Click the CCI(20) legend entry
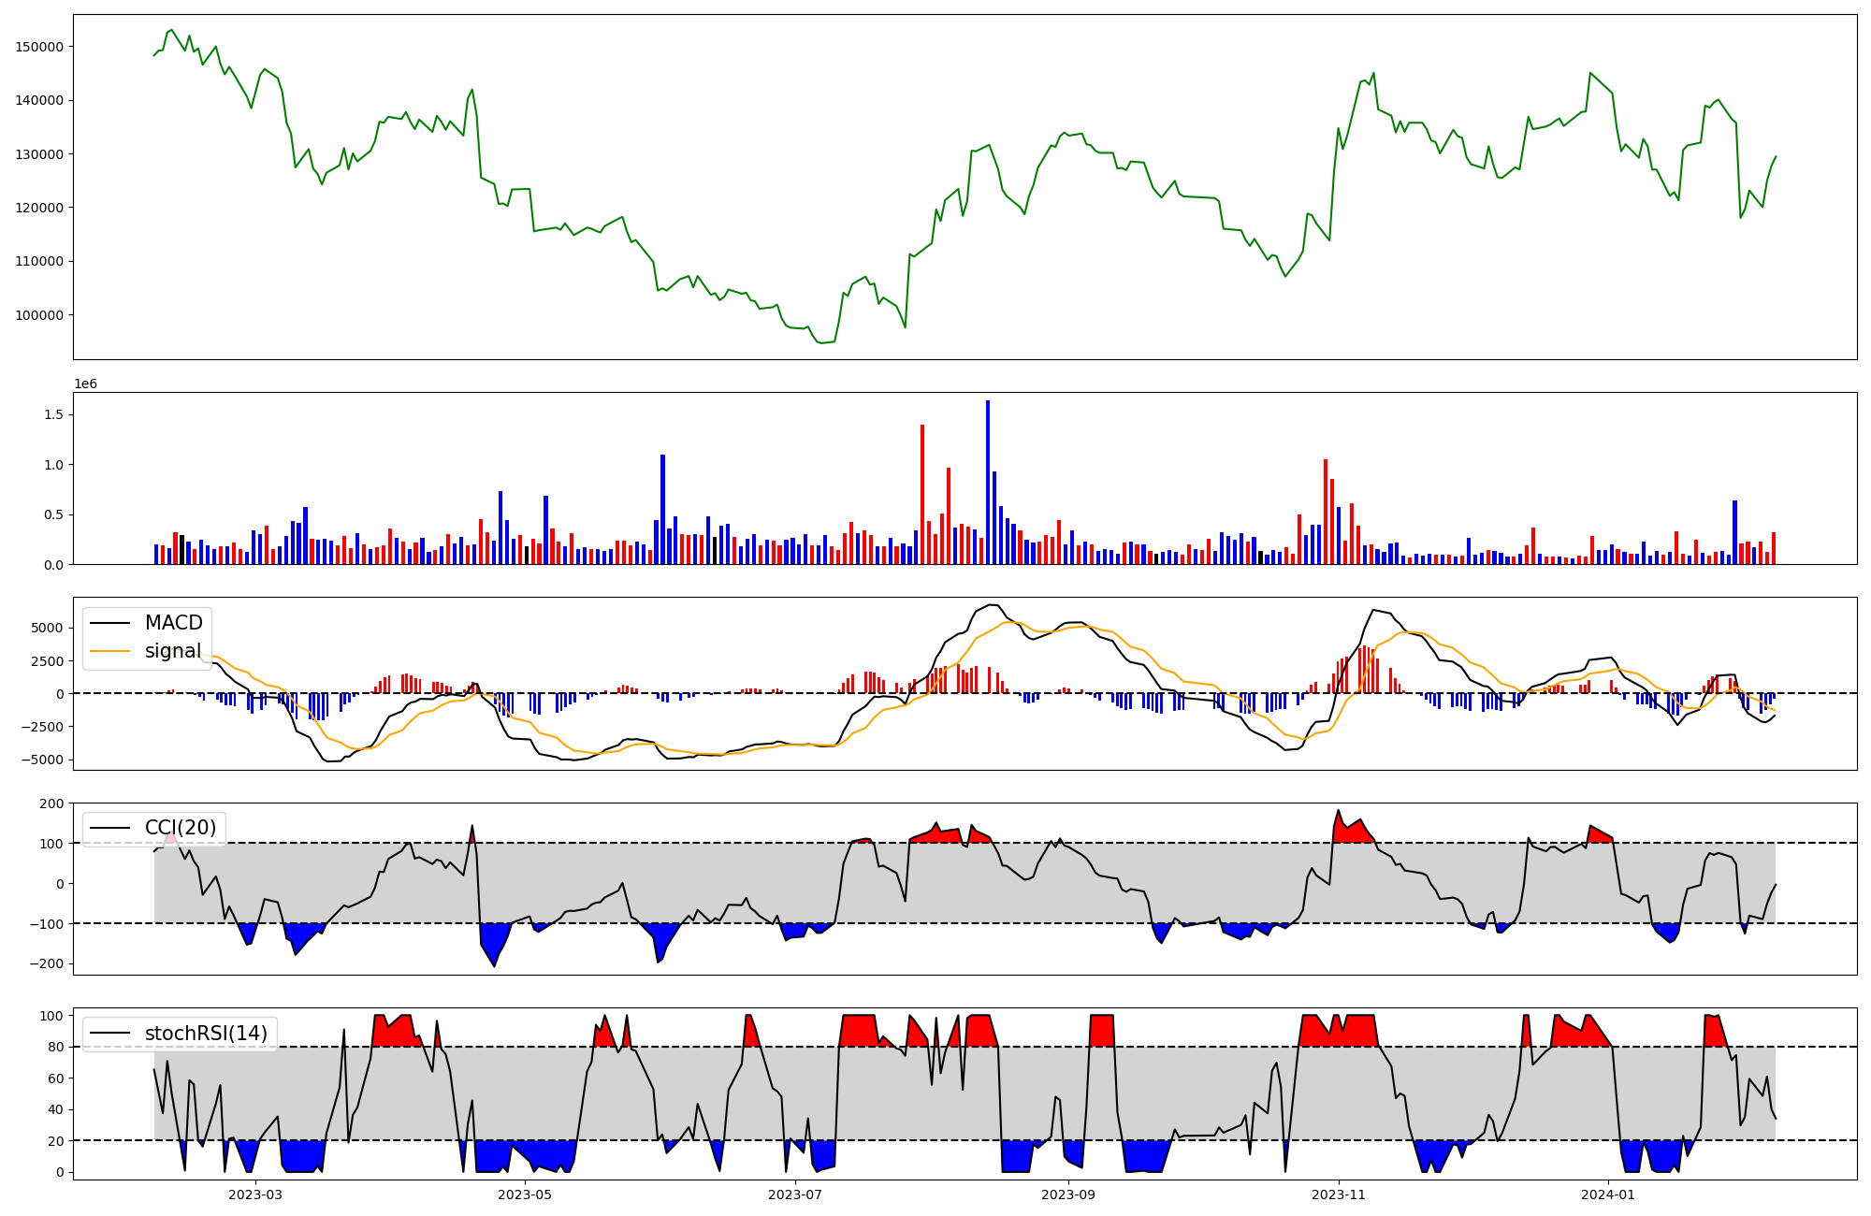1871x1216 pixels. coord(180,828)
